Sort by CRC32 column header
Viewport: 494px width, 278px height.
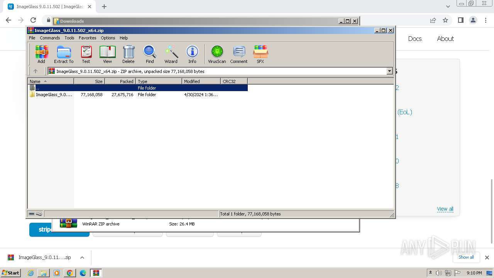(234, 81)
